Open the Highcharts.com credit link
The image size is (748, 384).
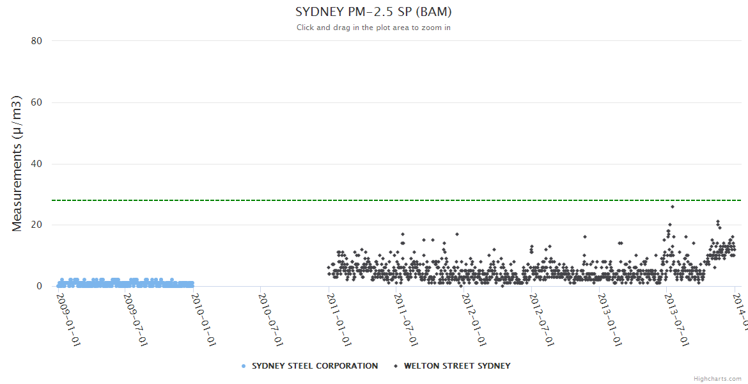(717, 379)
